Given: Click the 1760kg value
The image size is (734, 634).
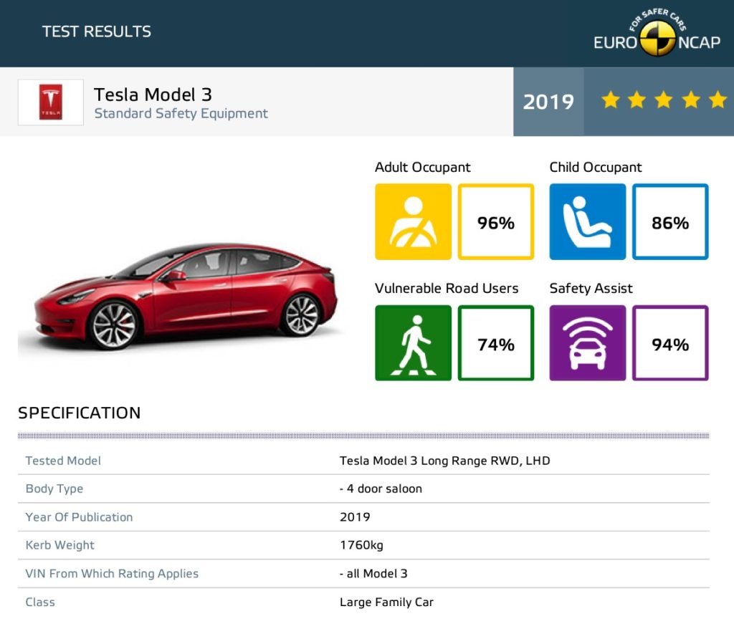Looking at the screenshot, I should pos(361,545).
